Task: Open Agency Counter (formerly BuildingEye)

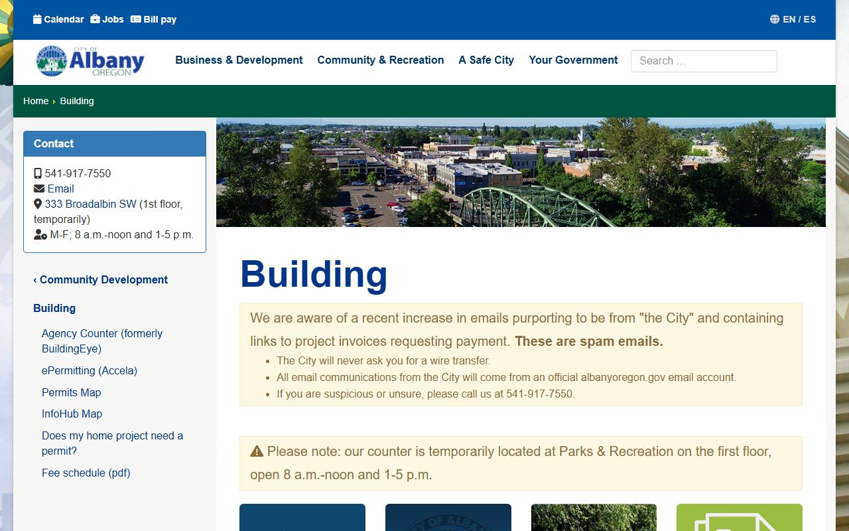Action: [102, 341]
